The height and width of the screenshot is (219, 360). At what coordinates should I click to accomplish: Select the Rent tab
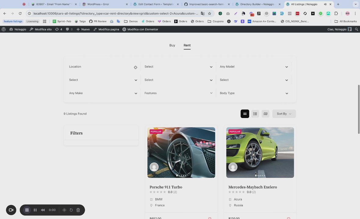pyautogui.click(x=187, y=45)
